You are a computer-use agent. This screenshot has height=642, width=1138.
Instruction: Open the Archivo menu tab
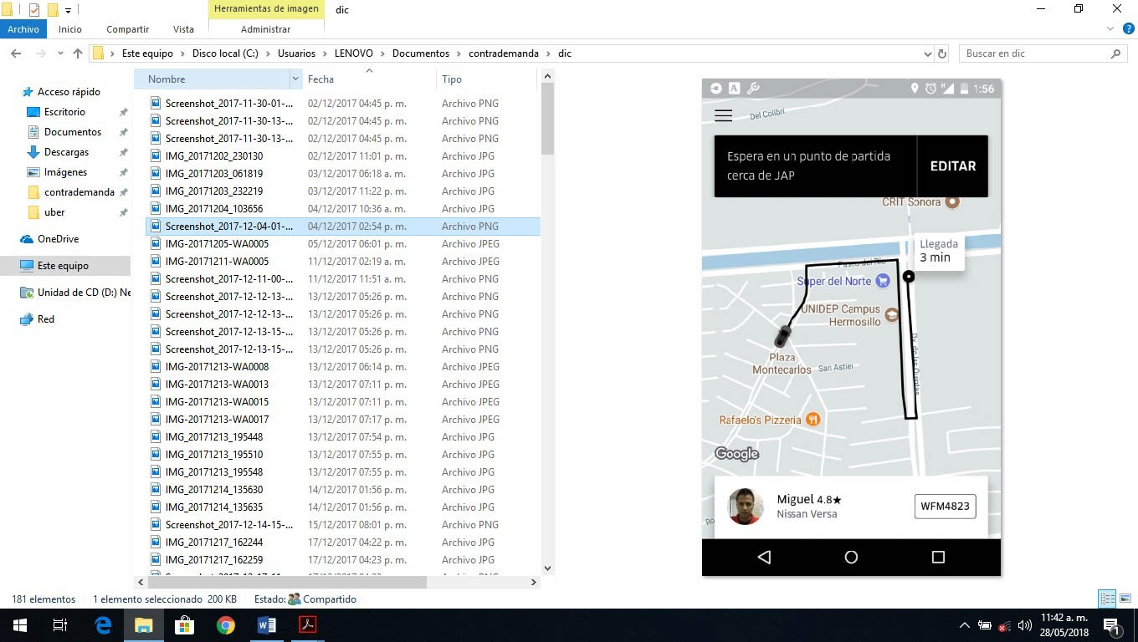tap(23, 29)
